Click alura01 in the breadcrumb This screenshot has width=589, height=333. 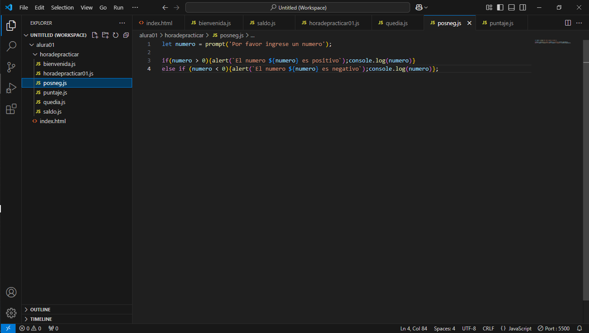point(148,35)
